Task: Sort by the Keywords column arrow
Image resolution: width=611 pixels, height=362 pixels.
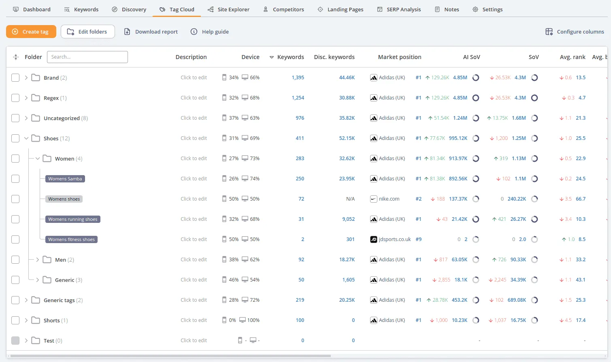Action: [272, 57]
